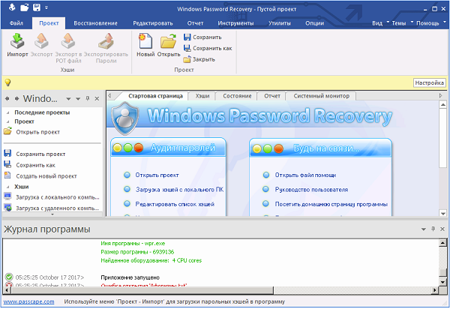Switch to the Инструменты ribbon tab
The width and height of the screenshot is (450, 309).
tap(235, 23)
